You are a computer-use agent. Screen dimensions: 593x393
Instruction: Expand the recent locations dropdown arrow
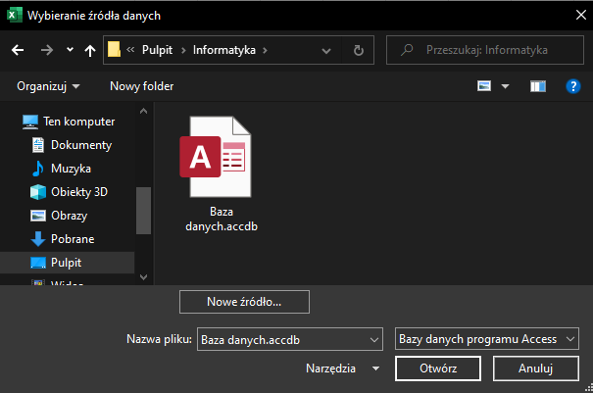point(69,49)
